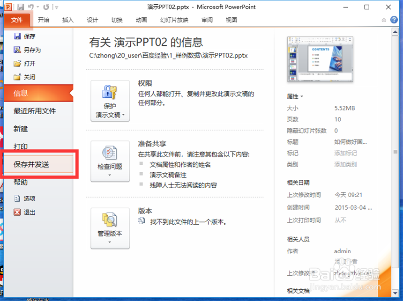Click the presentation preview thumbnail
Viewport: 403px width, 301px height.
(320, 59)
